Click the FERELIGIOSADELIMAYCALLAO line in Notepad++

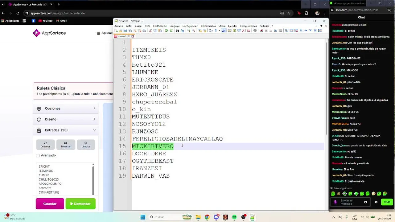(x=177, y=139)
